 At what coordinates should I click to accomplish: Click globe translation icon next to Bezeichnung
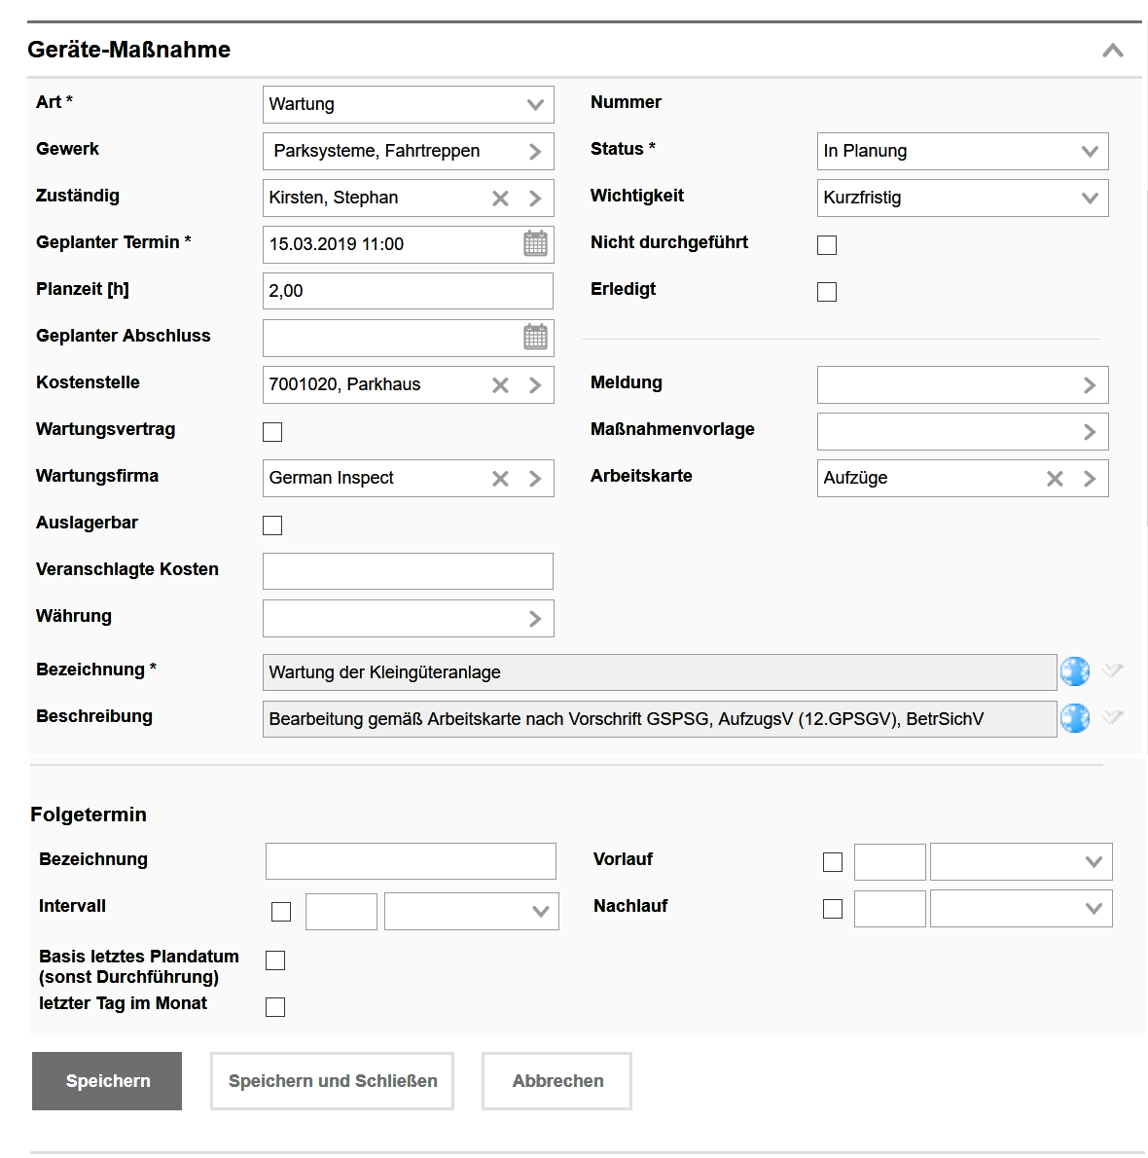click(x=1075, y=671)
